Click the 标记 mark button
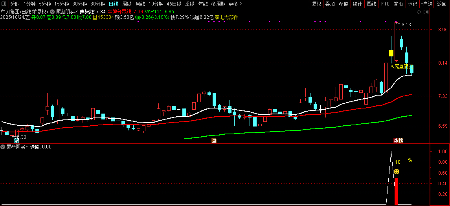The width and height of the screenshot is (450, 206). [x=412, y=4]
